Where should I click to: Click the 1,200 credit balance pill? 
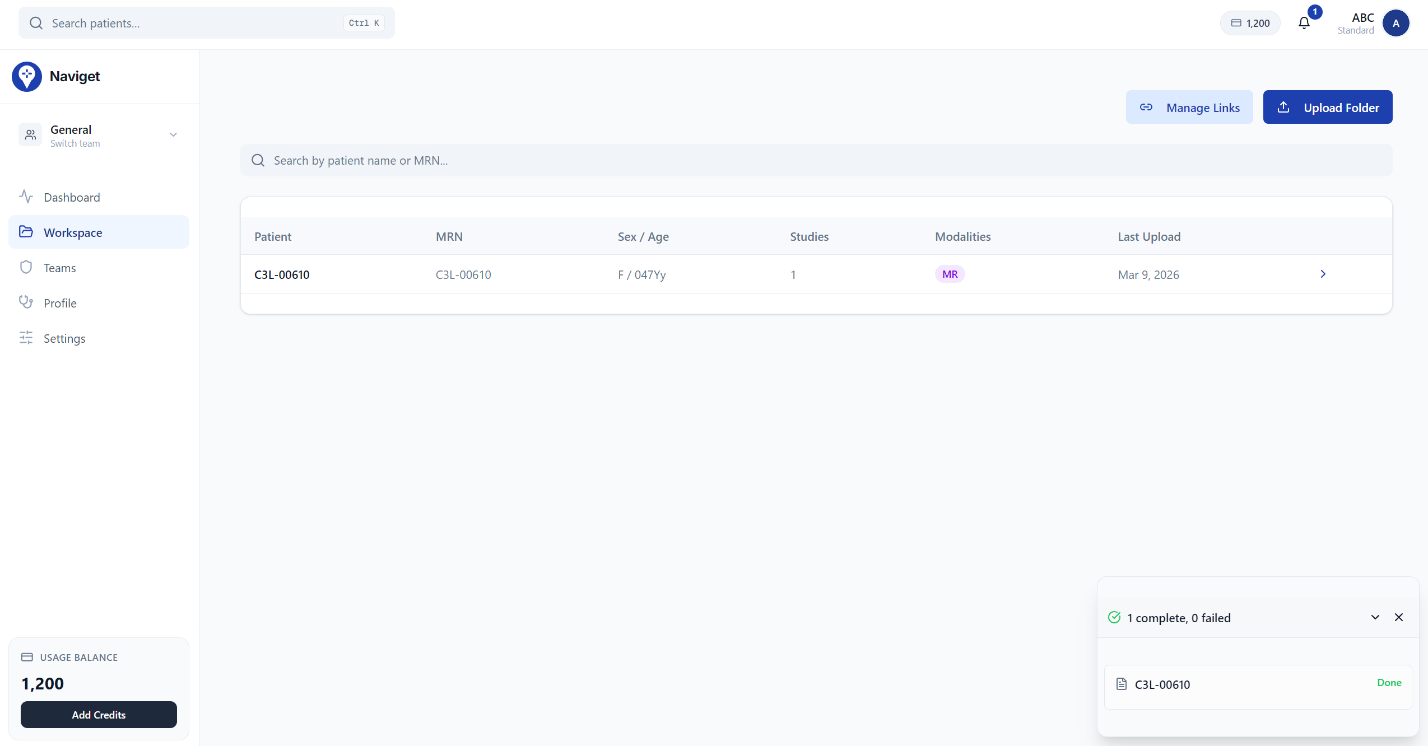1250,23
